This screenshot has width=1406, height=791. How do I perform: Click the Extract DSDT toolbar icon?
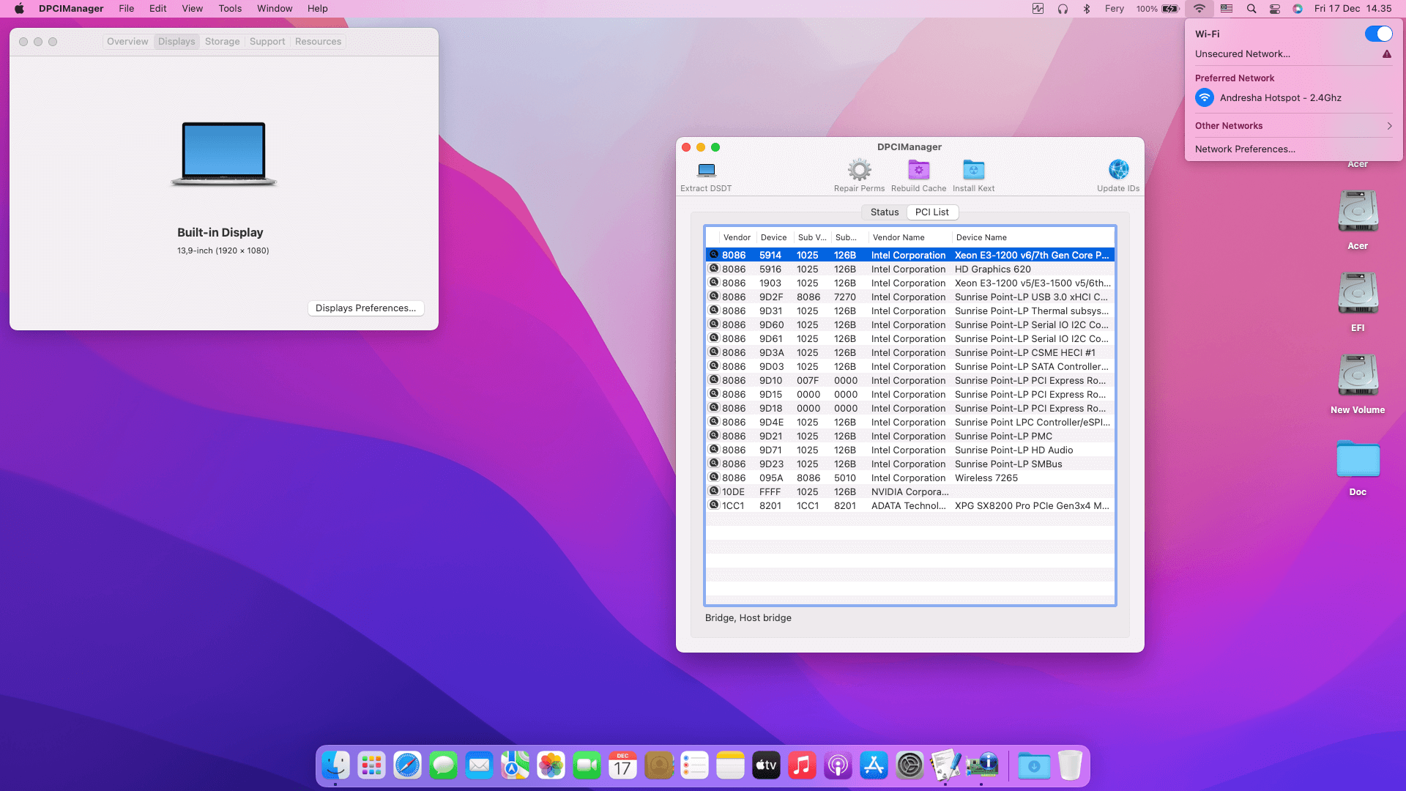[706, 170]
